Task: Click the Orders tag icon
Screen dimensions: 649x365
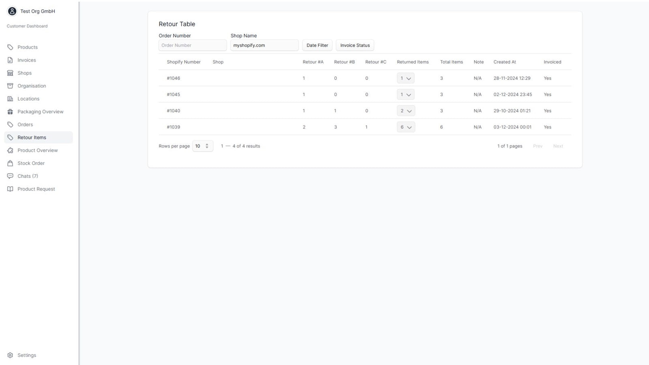Action: point(10,125)
